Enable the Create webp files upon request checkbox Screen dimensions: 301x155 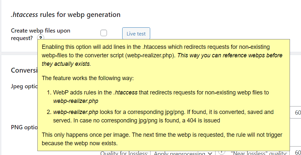[x=104, y=33]
